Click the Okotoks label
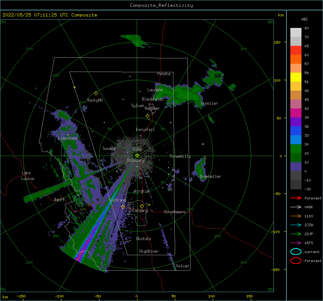Screen dimensions: 323x301 coord(144,239)
